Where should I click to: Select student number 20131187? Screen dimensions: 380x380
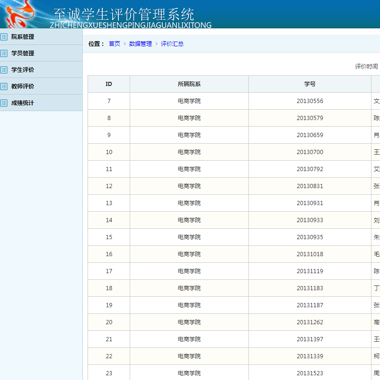310,305
